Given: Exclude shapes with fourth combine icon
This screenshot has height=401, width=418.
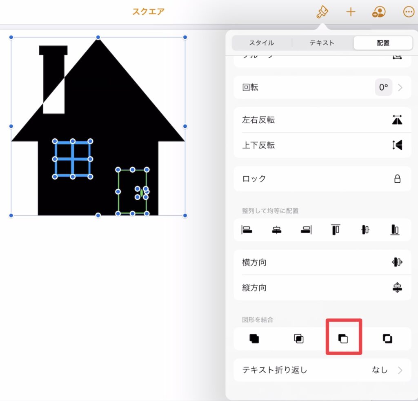Looking at the screenshot, I should pos(387,339).
